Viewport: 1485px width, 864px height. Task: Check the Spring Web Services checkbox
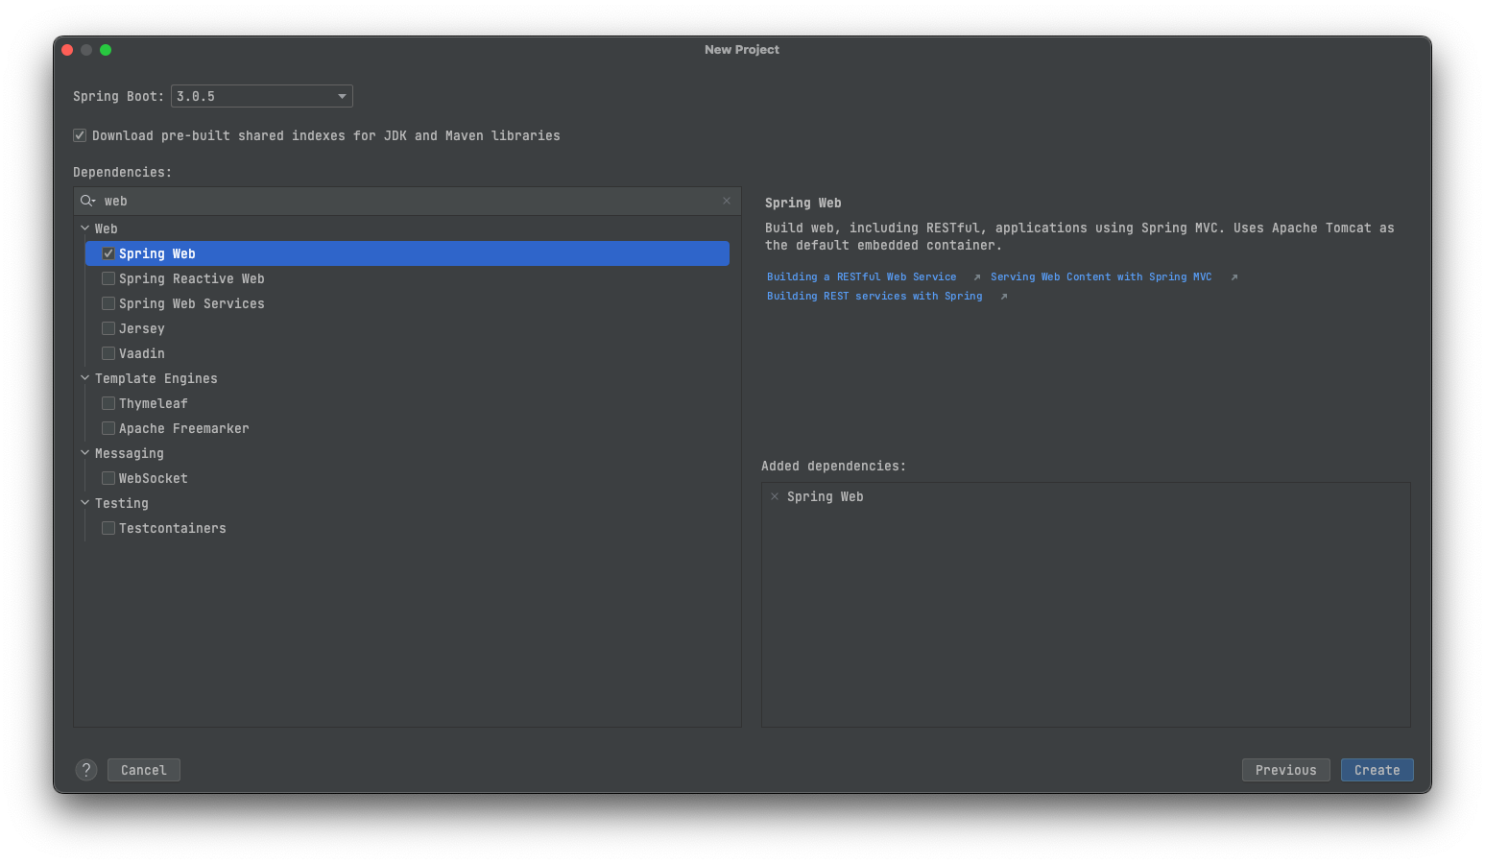click(108, 303)
